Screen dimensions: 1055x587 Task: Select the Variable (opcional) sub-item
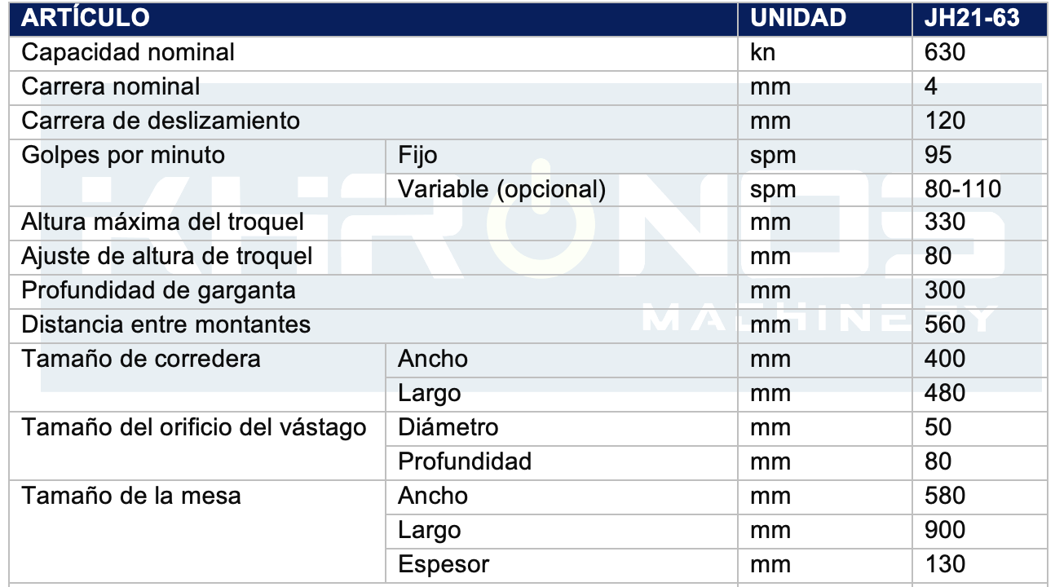click(x=502, y=189)
